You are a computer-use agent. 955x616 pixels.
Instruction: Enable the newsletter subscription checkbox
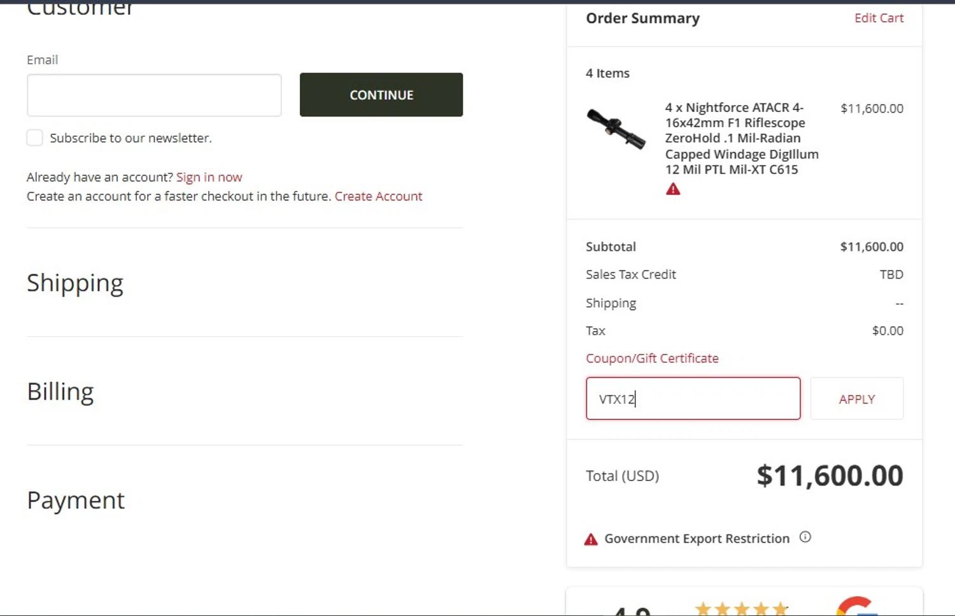[x=35, y=138]
